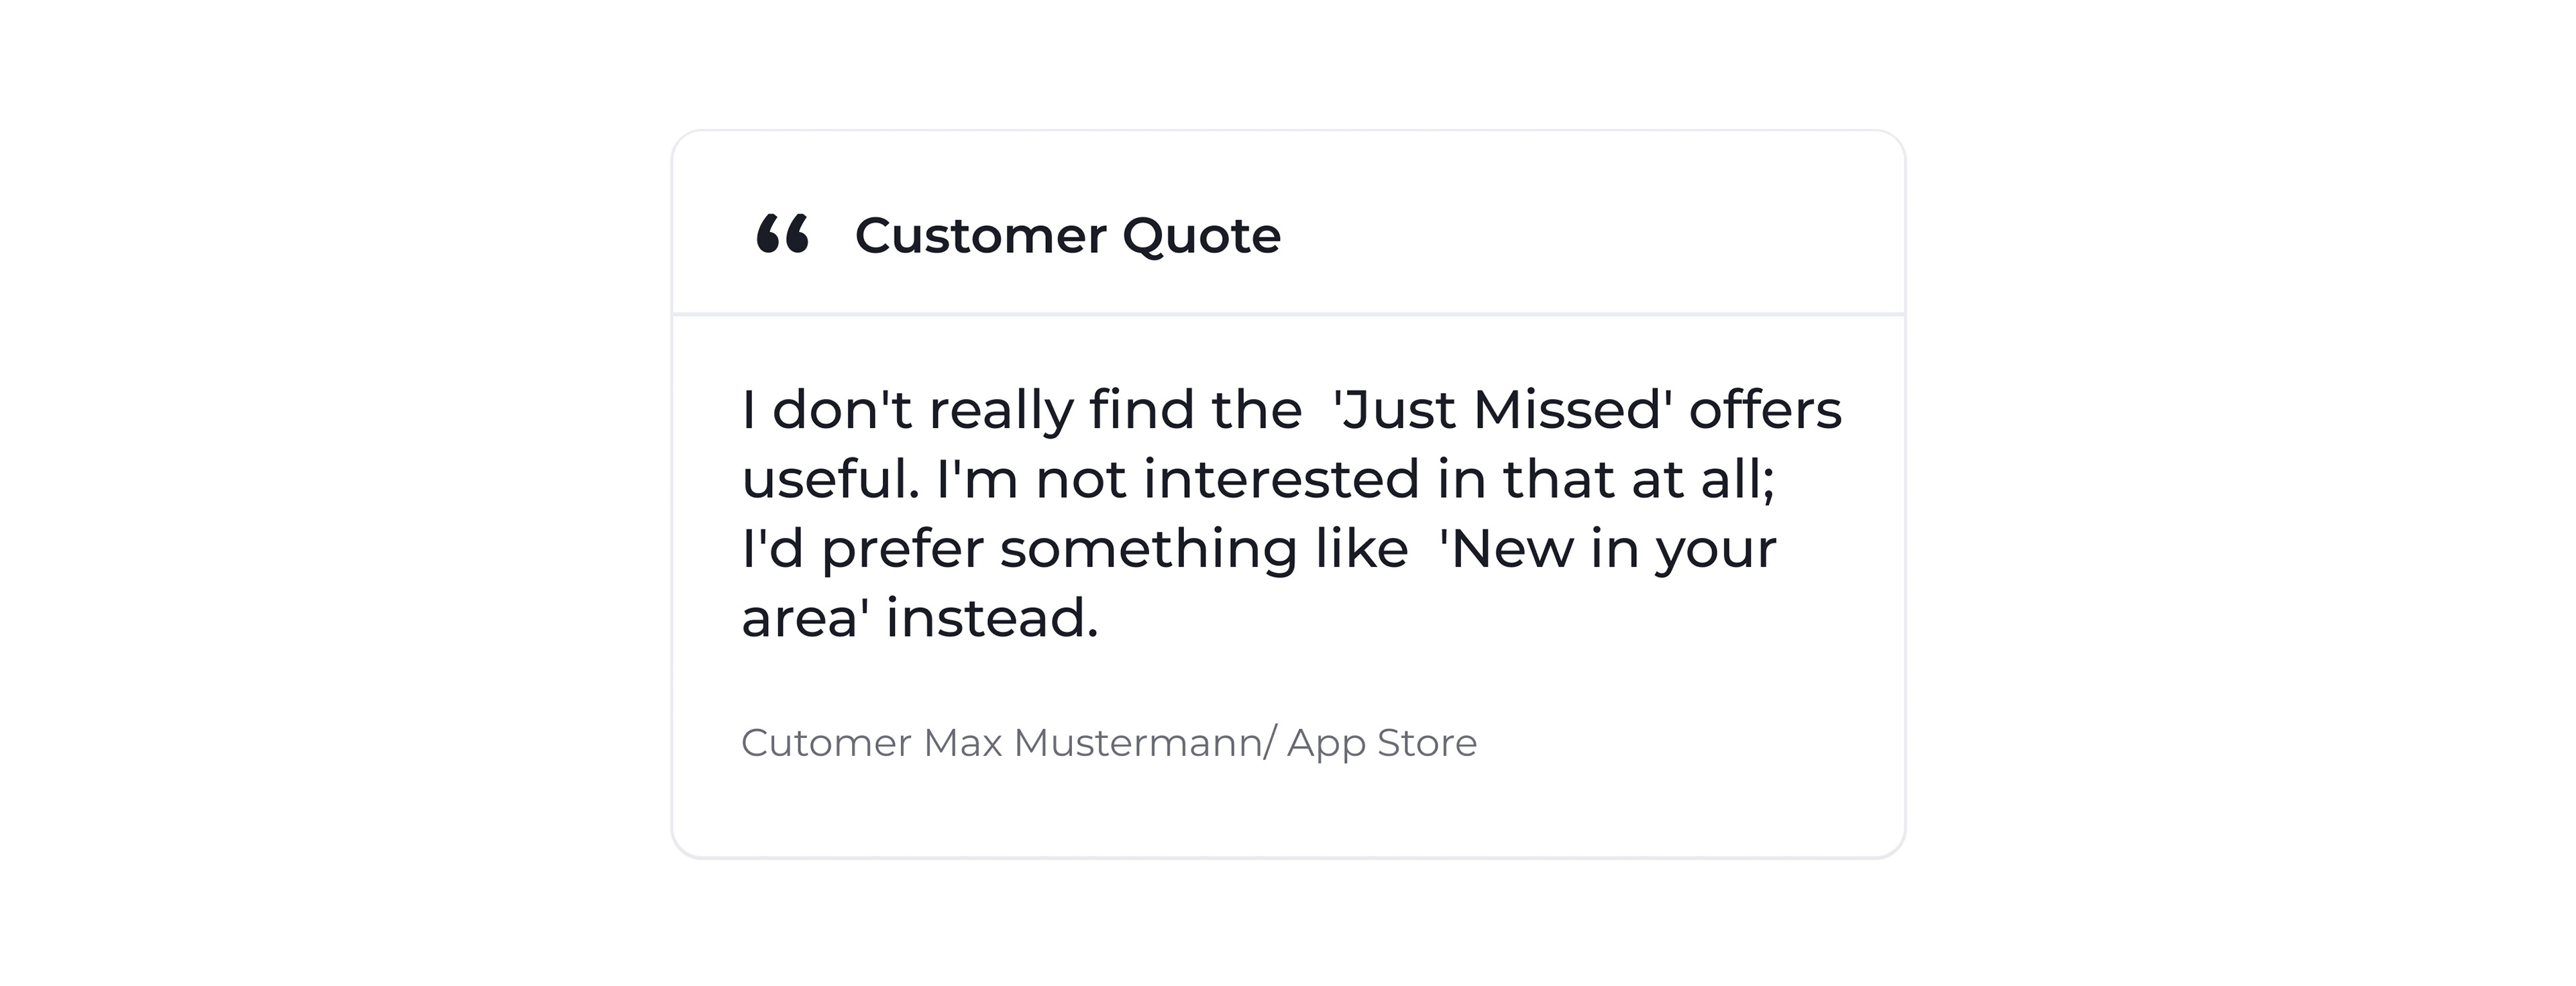
Task: Click the word 'instead' ending the quote
Action: point(992,617)
